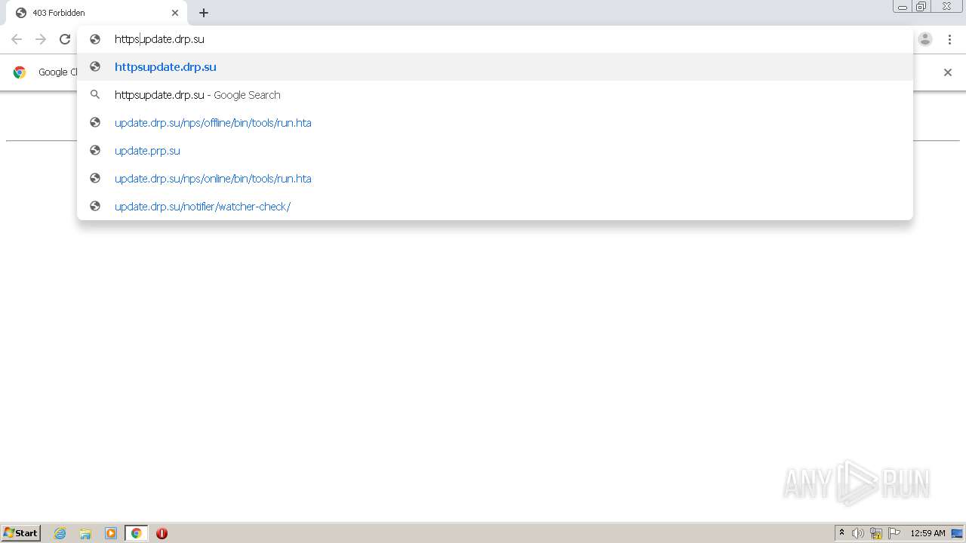The height and width of the screenshot is (543, 966).
Task: Open a new tab with the plus button
Action: click(204, 13)
